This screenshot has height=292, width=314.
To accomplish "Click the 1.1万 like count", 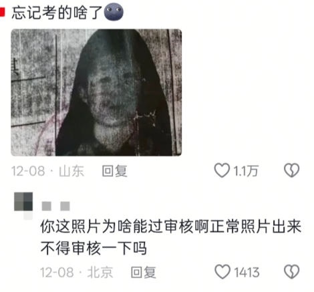I will click(x=245, y=171).
